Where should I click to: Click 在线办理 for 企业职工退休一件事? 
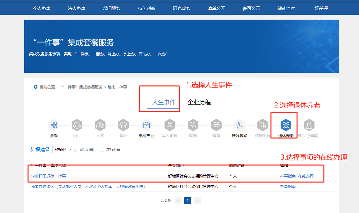coord(305,176)
